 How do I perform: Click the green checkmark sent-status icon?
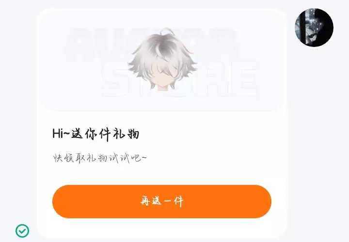[x=22, y=231]
